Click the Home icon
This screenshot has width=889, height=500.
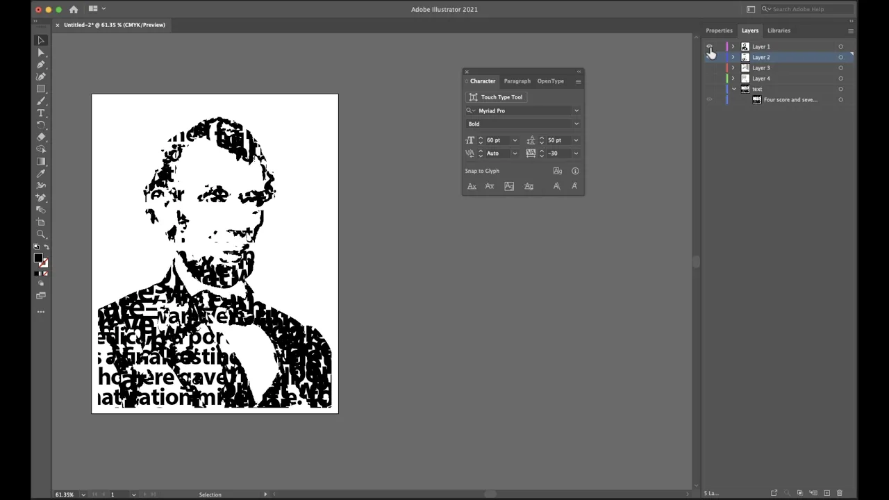[x=74, y=9]
